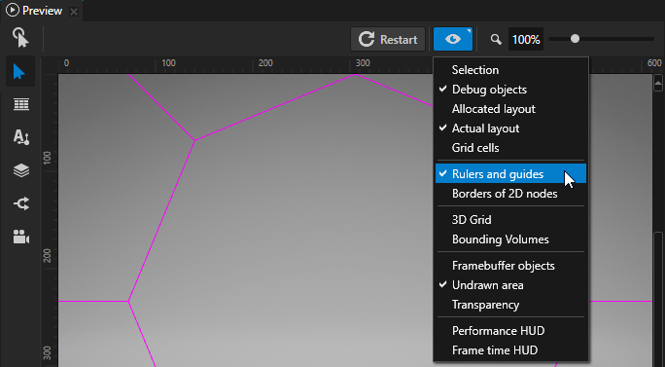
Task: Select the layers tool icon
Action: [x=21, y=170]
